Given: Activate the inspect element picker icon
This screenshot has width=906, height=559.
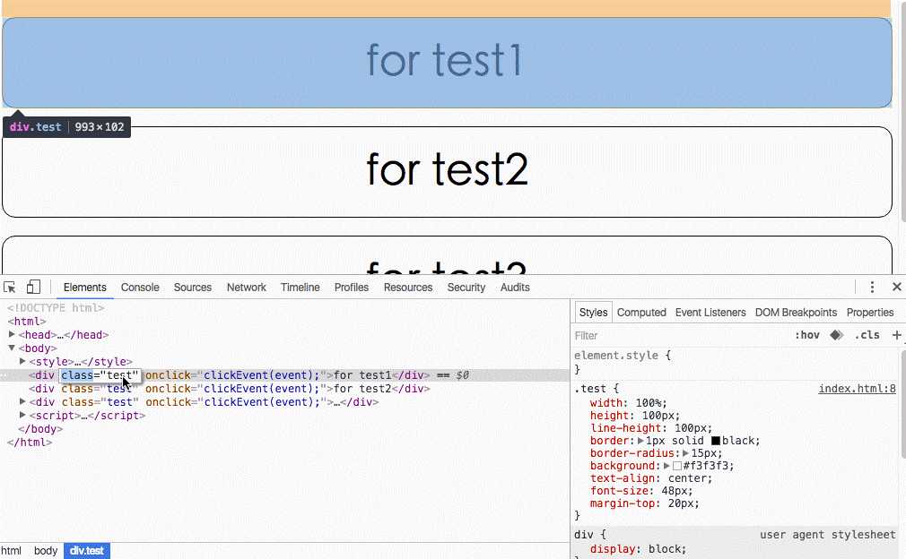Looking at the screenshot, I should [x=9, y=287].
